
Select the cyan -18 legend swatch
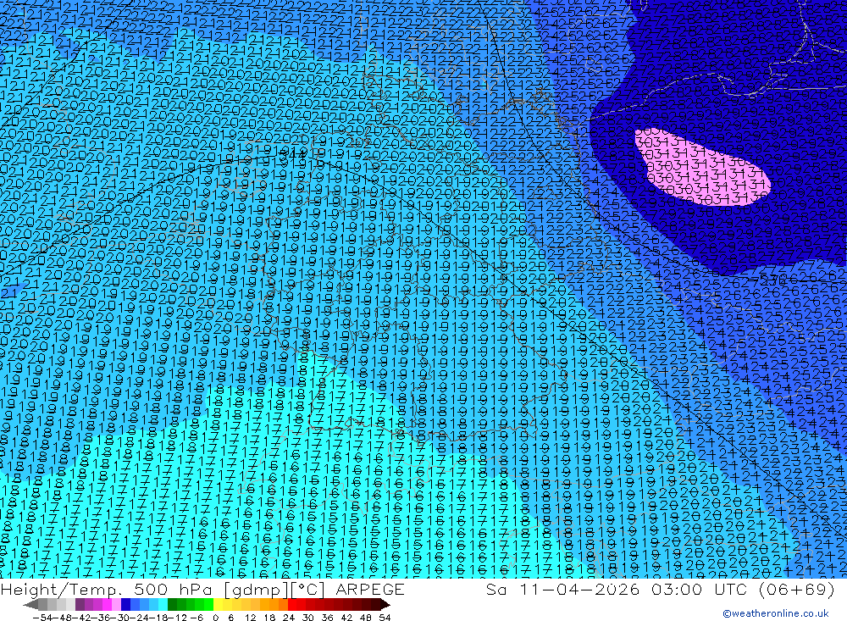[163, 605]
